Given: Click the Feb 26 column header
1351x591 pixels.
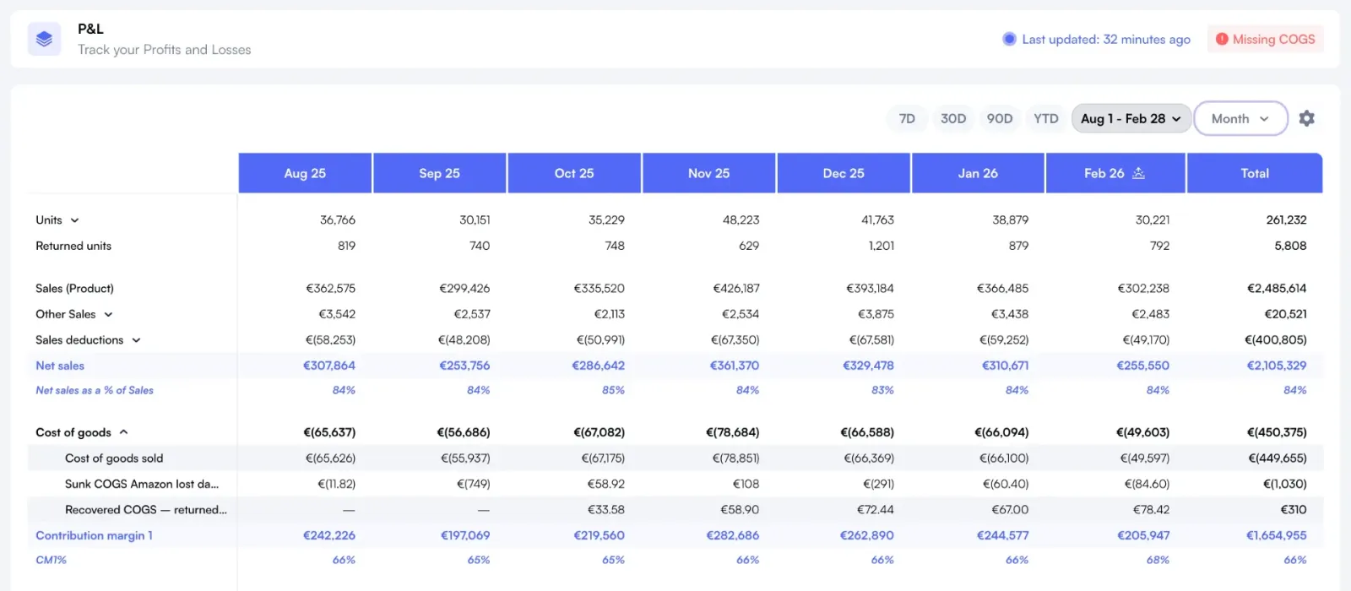Looking at the screenshot, I should [x=1115, y=173].
